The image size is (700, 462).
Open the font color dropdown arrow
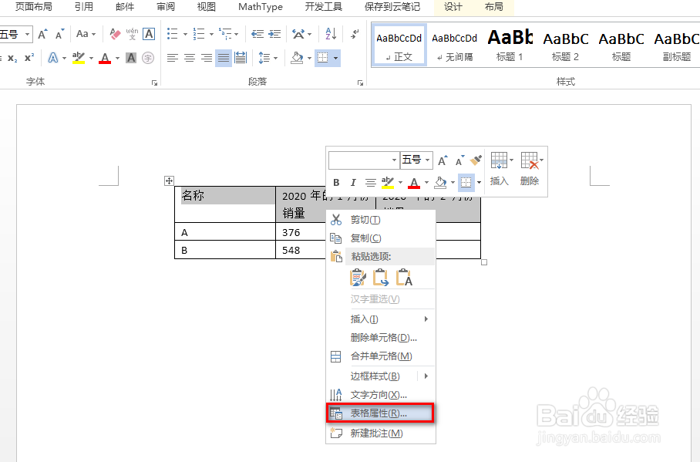click(117, 59)
